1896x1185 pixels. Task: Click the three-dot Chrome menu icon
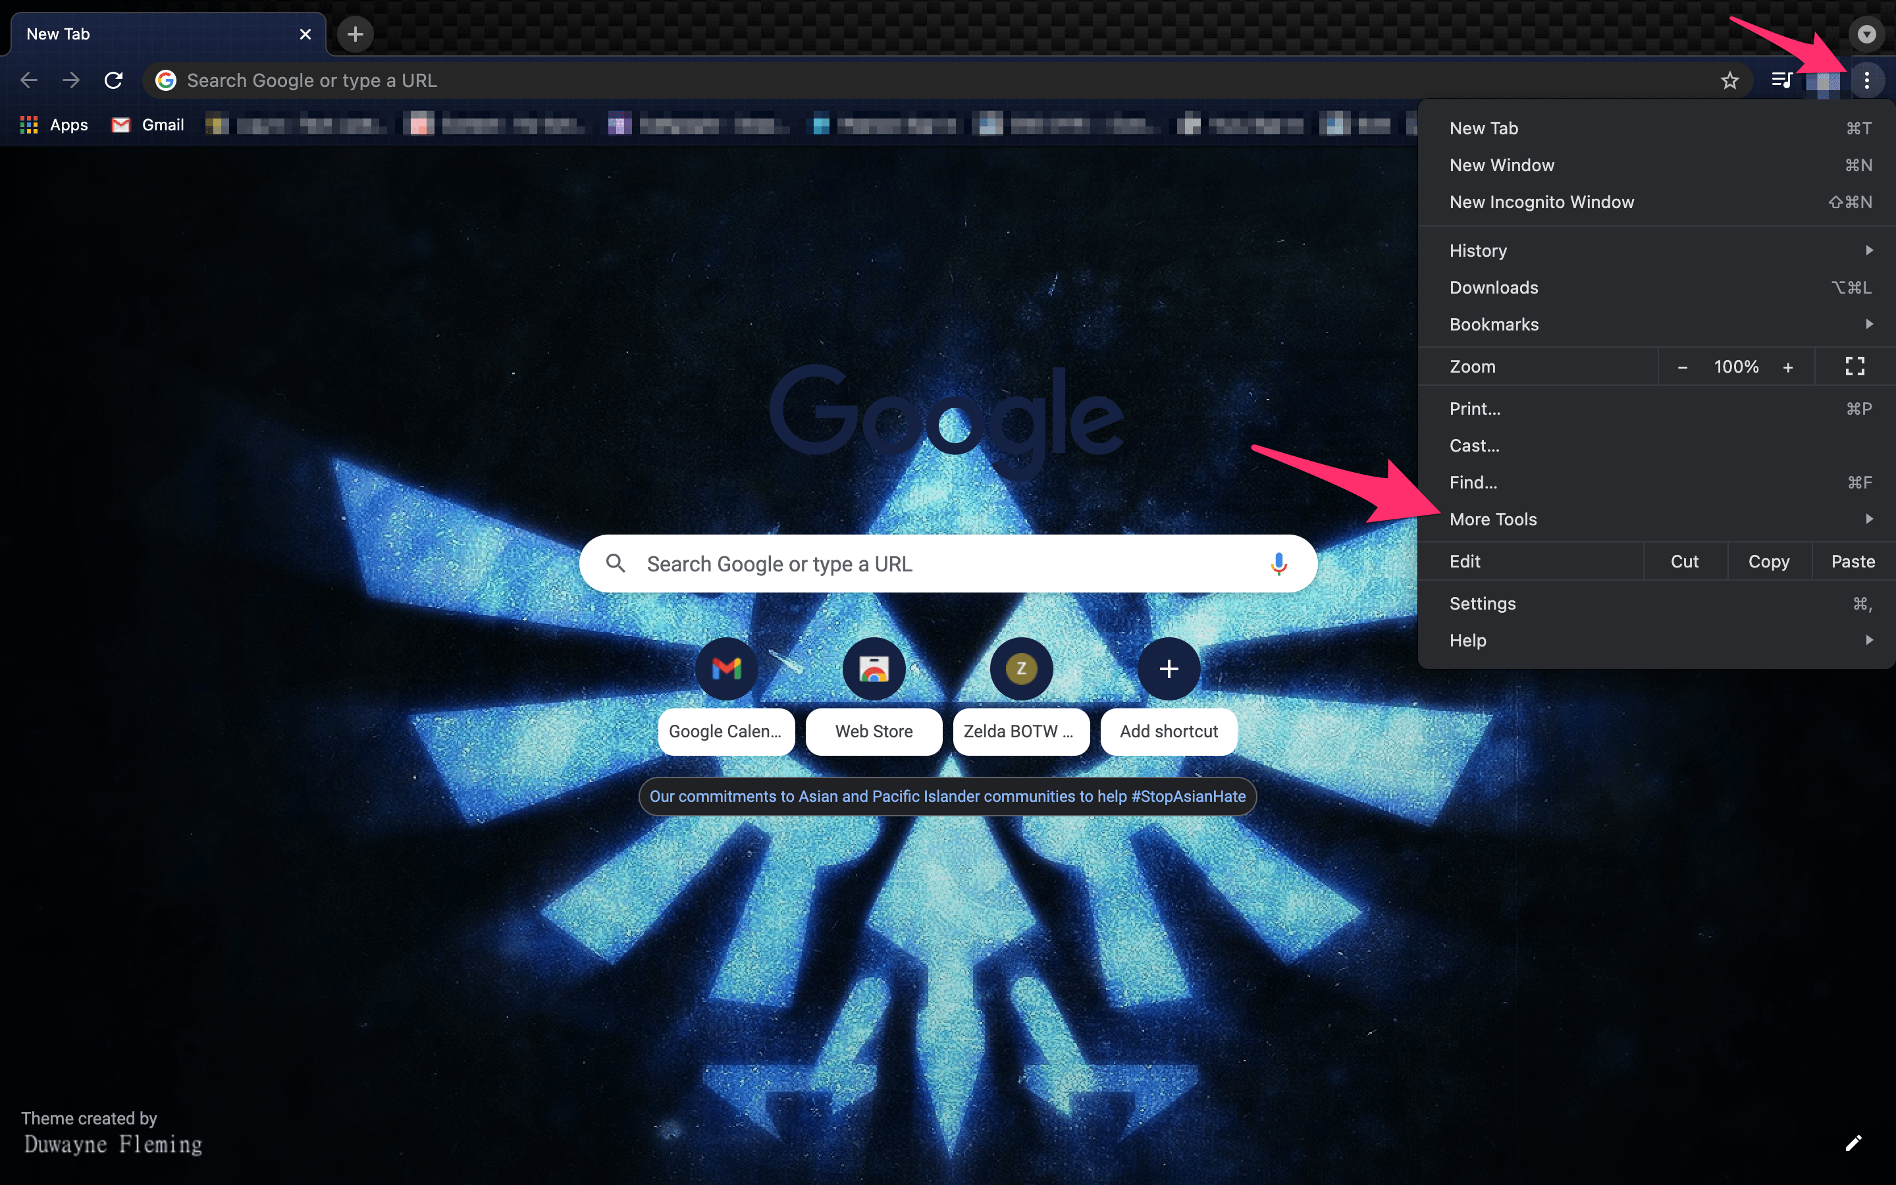click(x=1867, y=80)
